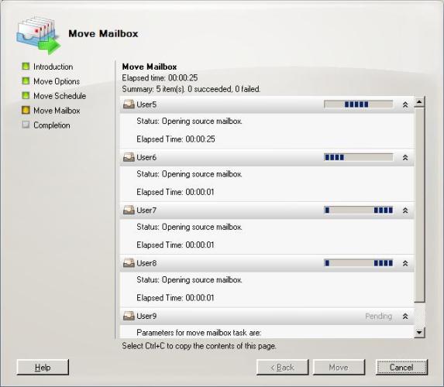Image resolution: width=444 pixels, height=387 pixels.
Task: Cancel the mailbox move
Action: tap(401, 367)
